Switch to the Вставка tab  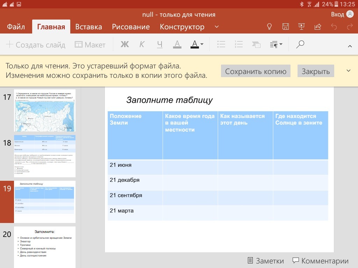coord(89,27)
